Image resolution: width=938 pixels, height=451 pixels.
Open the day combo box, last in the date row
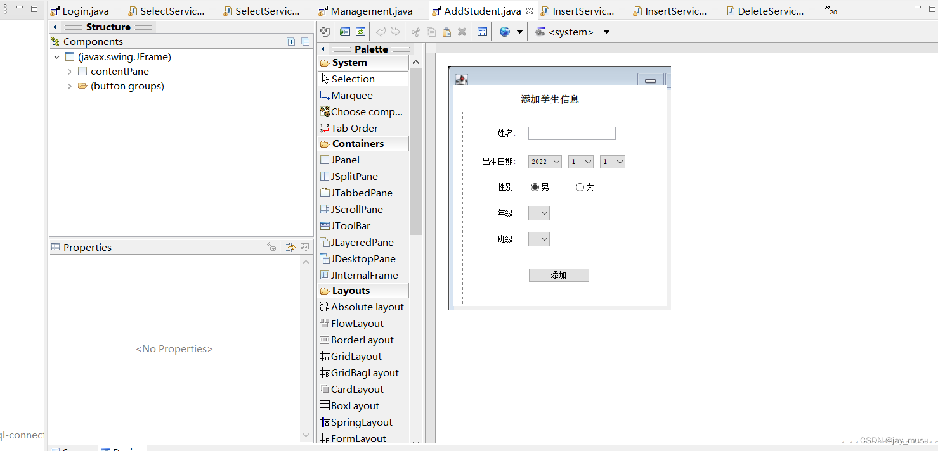pos(613,162)
